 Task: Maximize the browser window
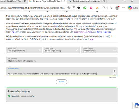[132, 1]
